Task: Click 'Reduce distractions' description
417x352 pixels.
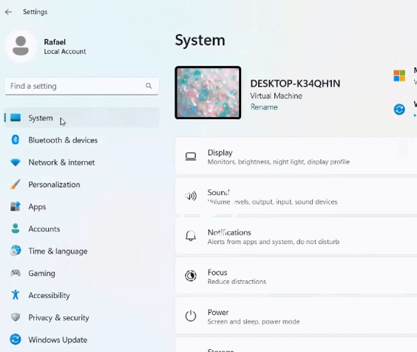Action: pyautogui.click(x=237, y=282)
